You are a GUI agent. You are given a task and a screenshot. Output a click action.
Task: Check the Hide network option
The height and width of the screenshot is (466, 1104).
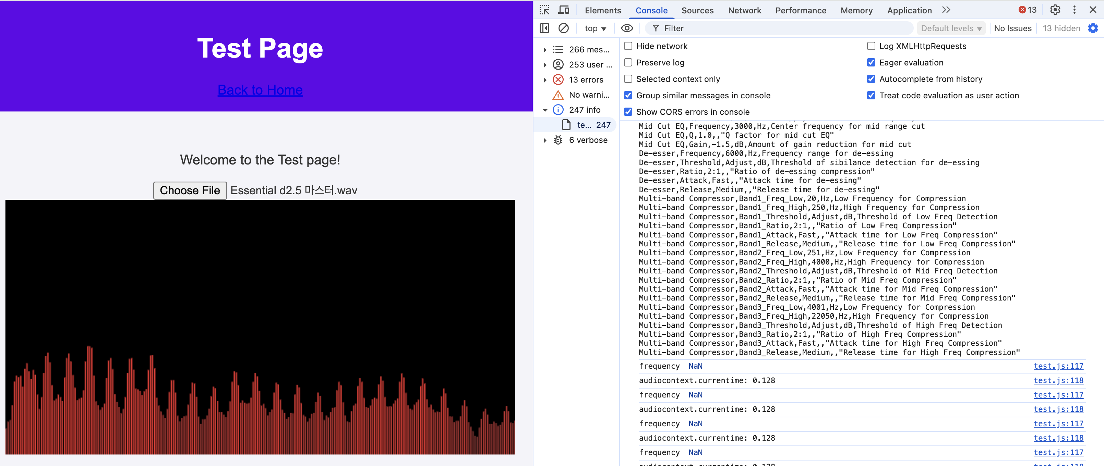[628, 46]
